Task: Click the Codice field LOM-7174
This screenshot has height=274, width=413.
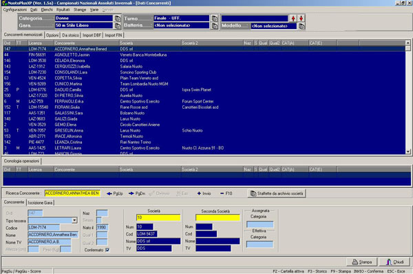Action: (44, 227)
